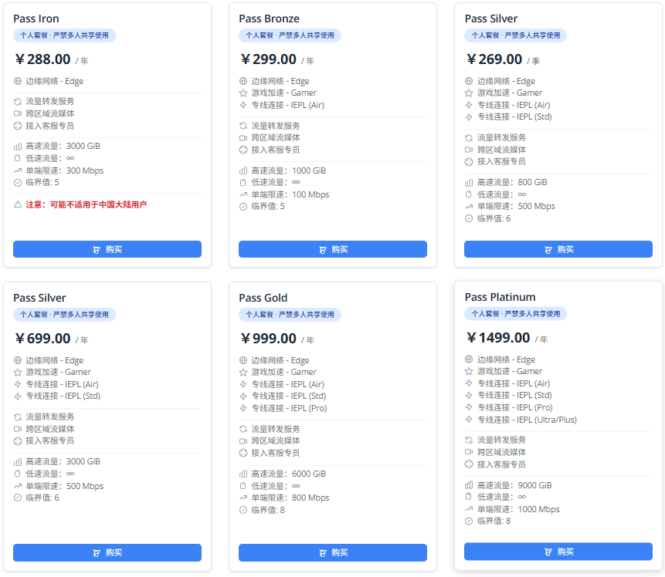Click the lightning icon beside IEPL (Ultra/Plus) on Pass Platinum

tap(469, 420)
